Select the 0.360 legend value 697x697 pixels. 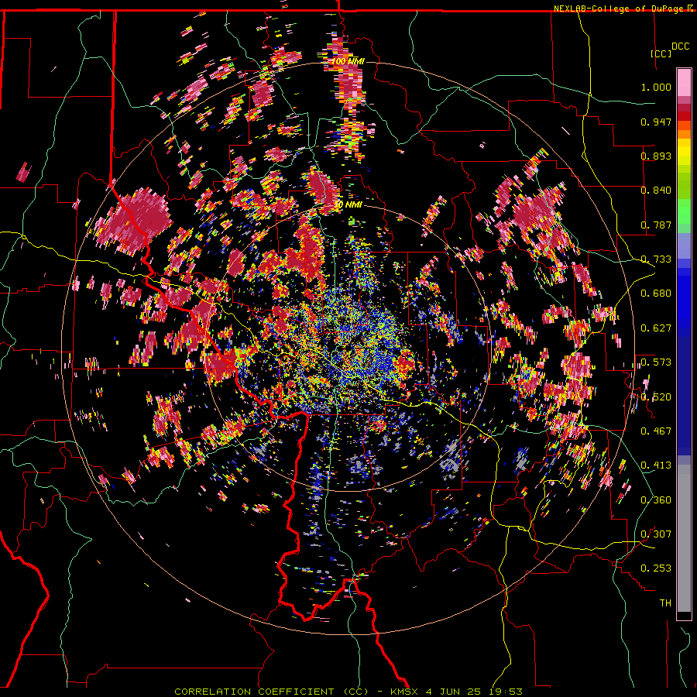[x=656, y=500]
